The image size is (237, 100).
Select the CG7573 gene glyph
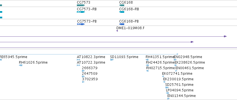click(81, 5)
